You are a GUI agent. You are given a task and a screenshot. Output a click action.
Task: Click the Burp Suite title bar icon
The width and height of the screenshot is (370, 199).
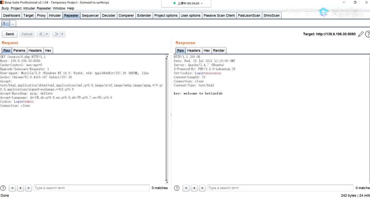tap(2, 3)
